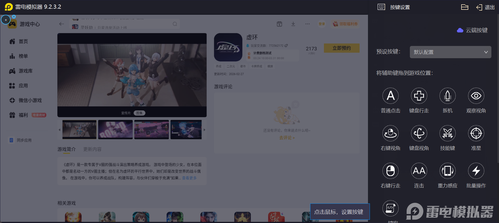Select the macro script key icon
The image size is (499, 223).
coord(391,208)
